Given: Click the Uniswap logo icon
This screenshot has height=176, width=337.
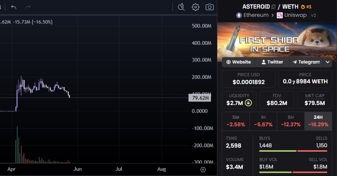Looking at the screenshot, I should (280, 15).
